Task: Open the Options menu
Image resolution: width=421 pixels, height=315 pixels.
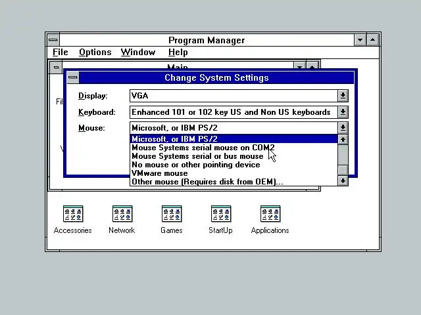Action: pos(95,52)
